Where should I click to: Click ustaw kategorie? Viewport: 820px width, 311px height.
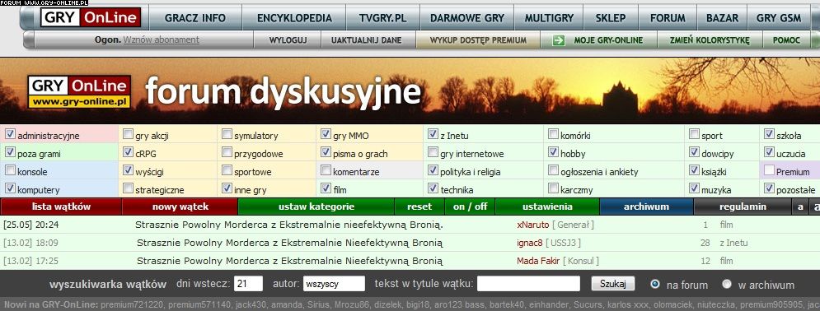pyautogui.click(x=316, y=207)
